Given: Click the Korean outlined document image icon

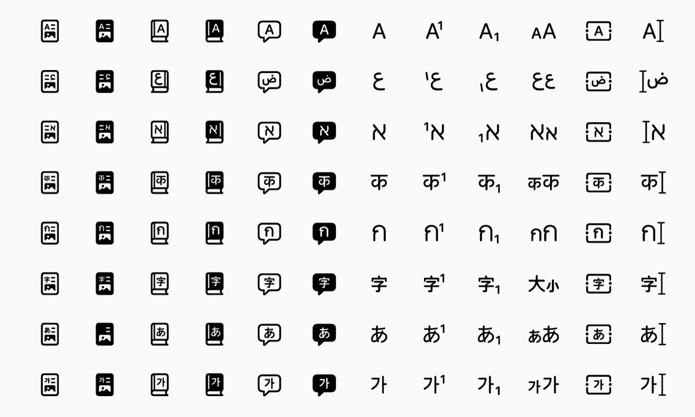Looking at the screenshot, I should tap(50, 385).
